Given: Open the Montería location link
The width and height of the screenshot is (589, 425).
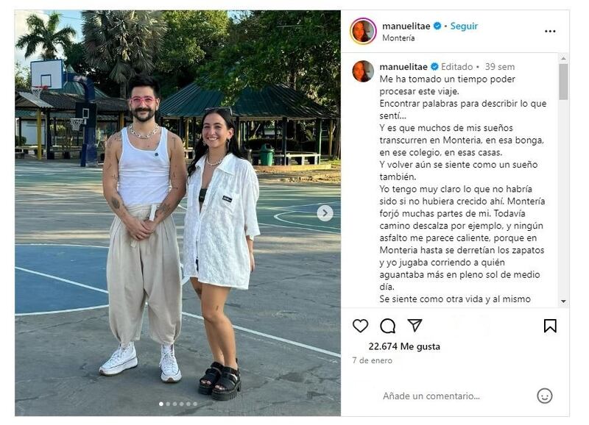Looking at the screenshot, I should (x=398, y=38).
